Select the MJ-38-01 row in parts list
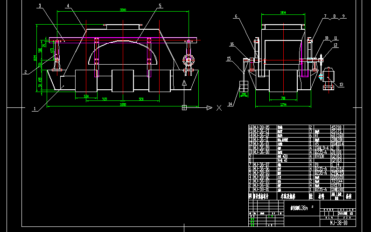Viewport: 371px width, 232px height. pos(261,190)
